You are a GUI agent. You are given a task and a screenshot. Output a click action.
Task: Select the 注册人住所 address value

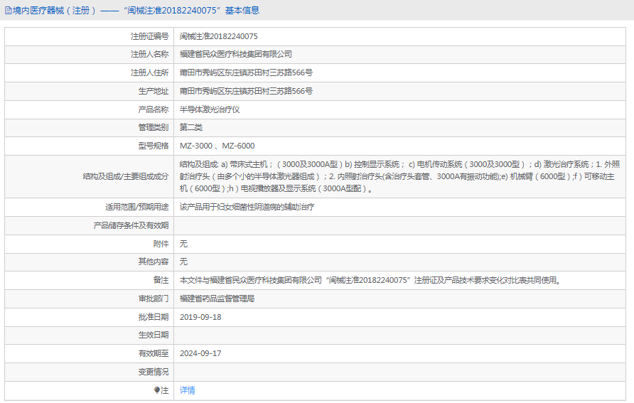point(246,72)
